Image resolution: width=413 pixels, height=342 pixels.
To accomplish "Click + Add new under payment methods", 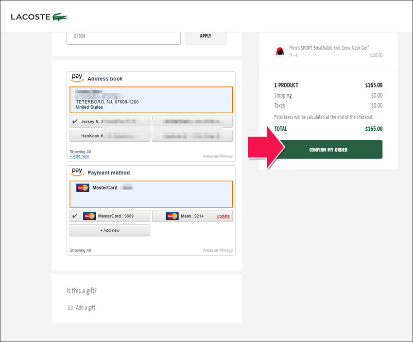I will [110, 230].
